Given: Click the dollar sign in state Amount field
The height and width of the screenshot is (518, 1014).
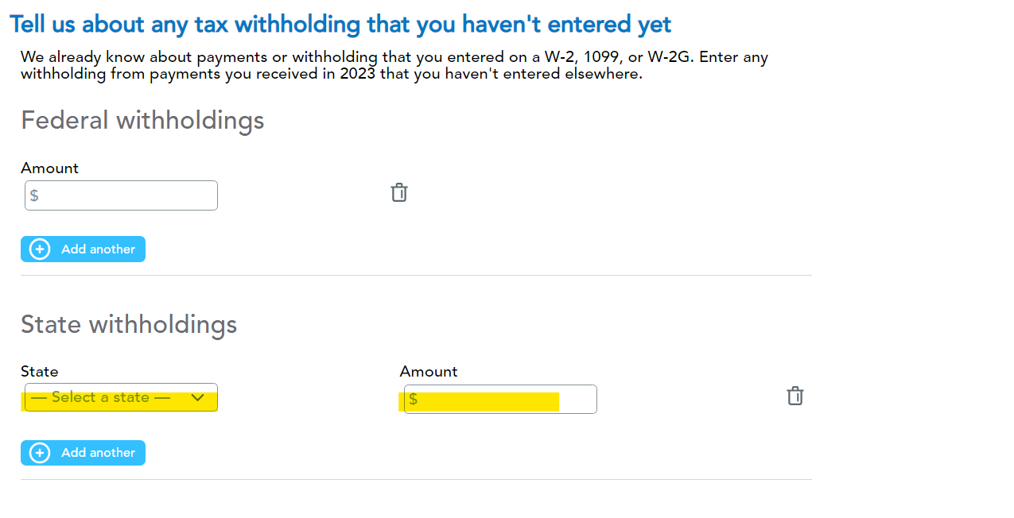Looking at the screenshot, I should point(414,400).
